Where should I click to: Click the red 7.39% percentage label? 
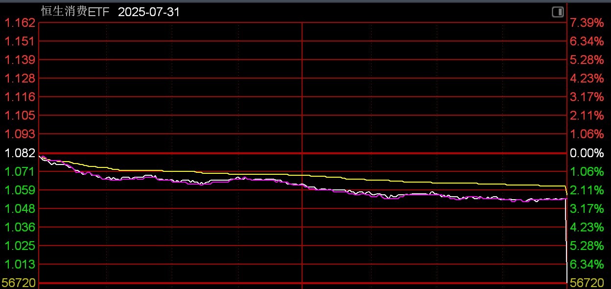pos(587,22)
